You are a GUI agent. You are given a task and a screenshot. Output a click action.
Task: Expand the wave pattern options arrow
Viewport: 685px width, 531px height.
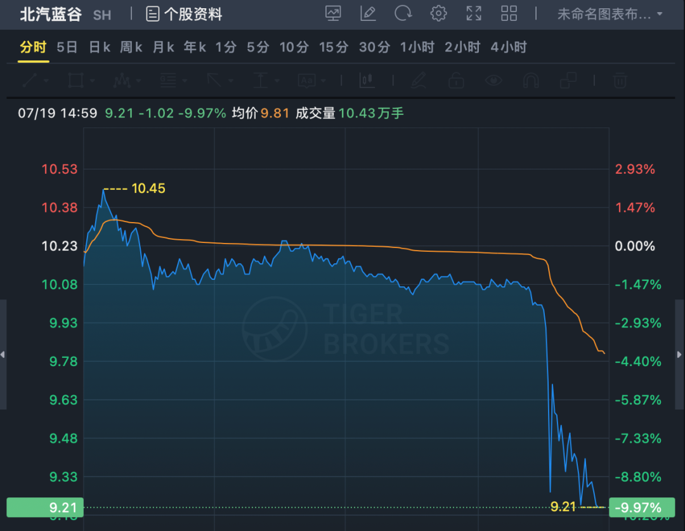139,81
